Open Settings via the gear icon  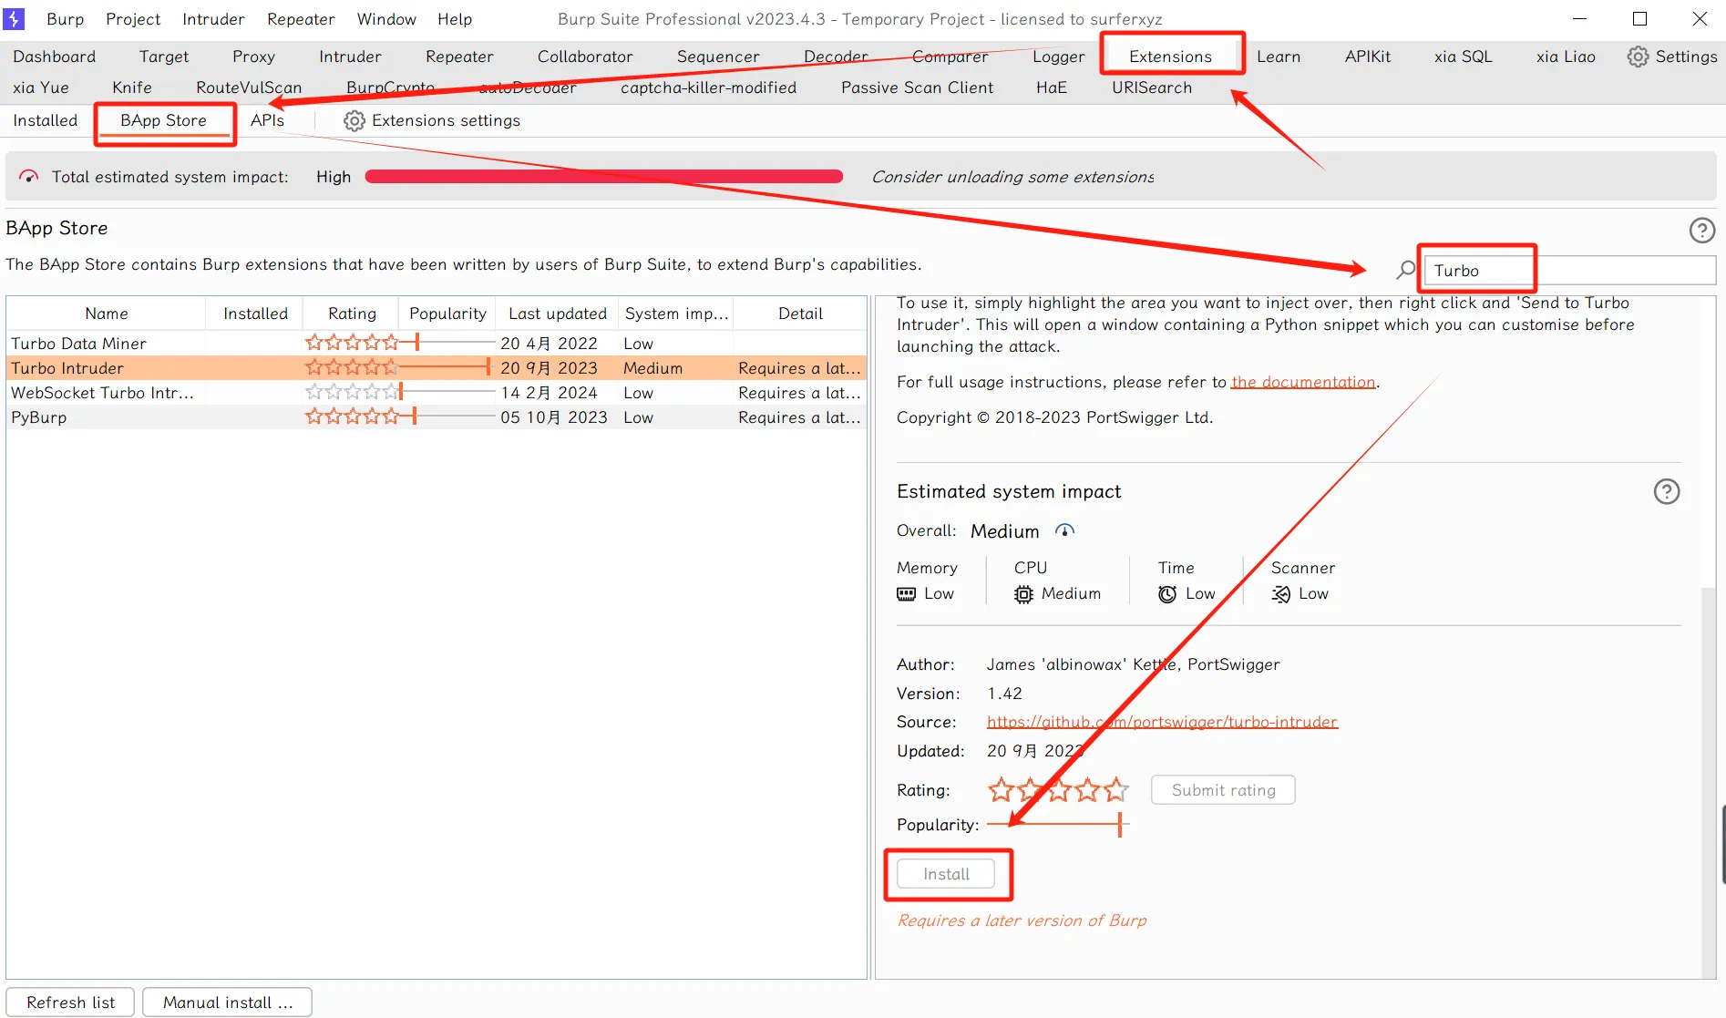1638,57
